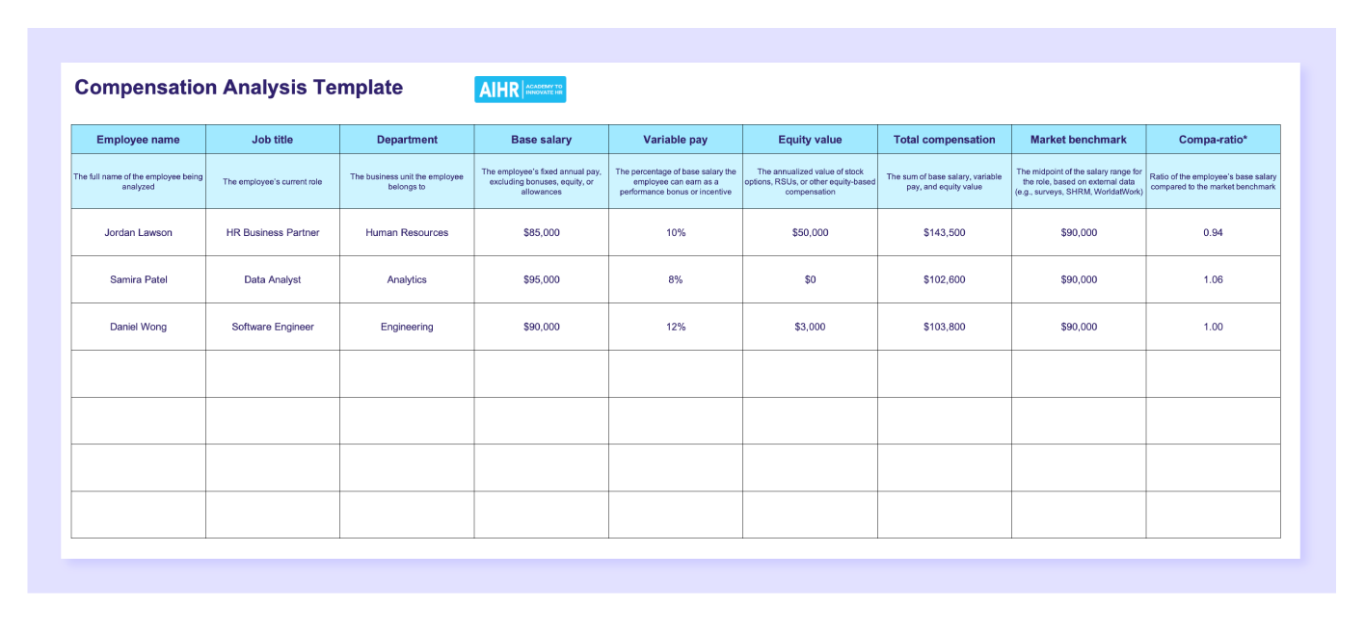This screenshot has height=631, width=1365.
Task: Click the empty cell below Daniel Wong's name
Action: point(138,373)
